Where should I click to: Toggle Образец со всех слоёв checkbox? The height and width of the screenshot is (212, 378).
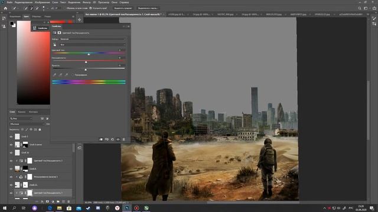point(64,8)
